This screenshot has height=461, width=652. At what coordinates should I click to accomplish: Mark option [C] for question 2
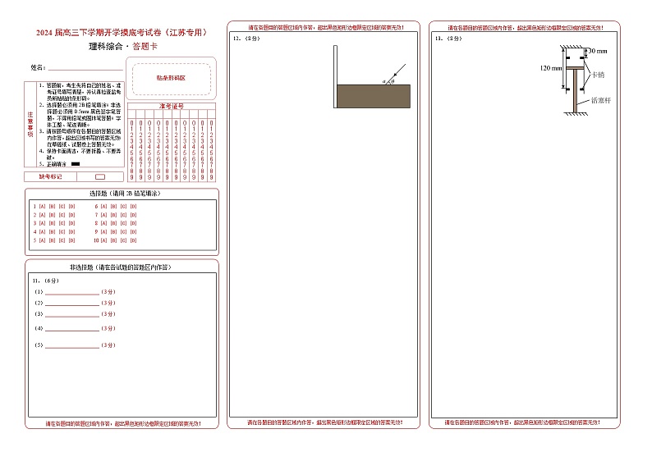pyautogui.click(x=62, y=215)
